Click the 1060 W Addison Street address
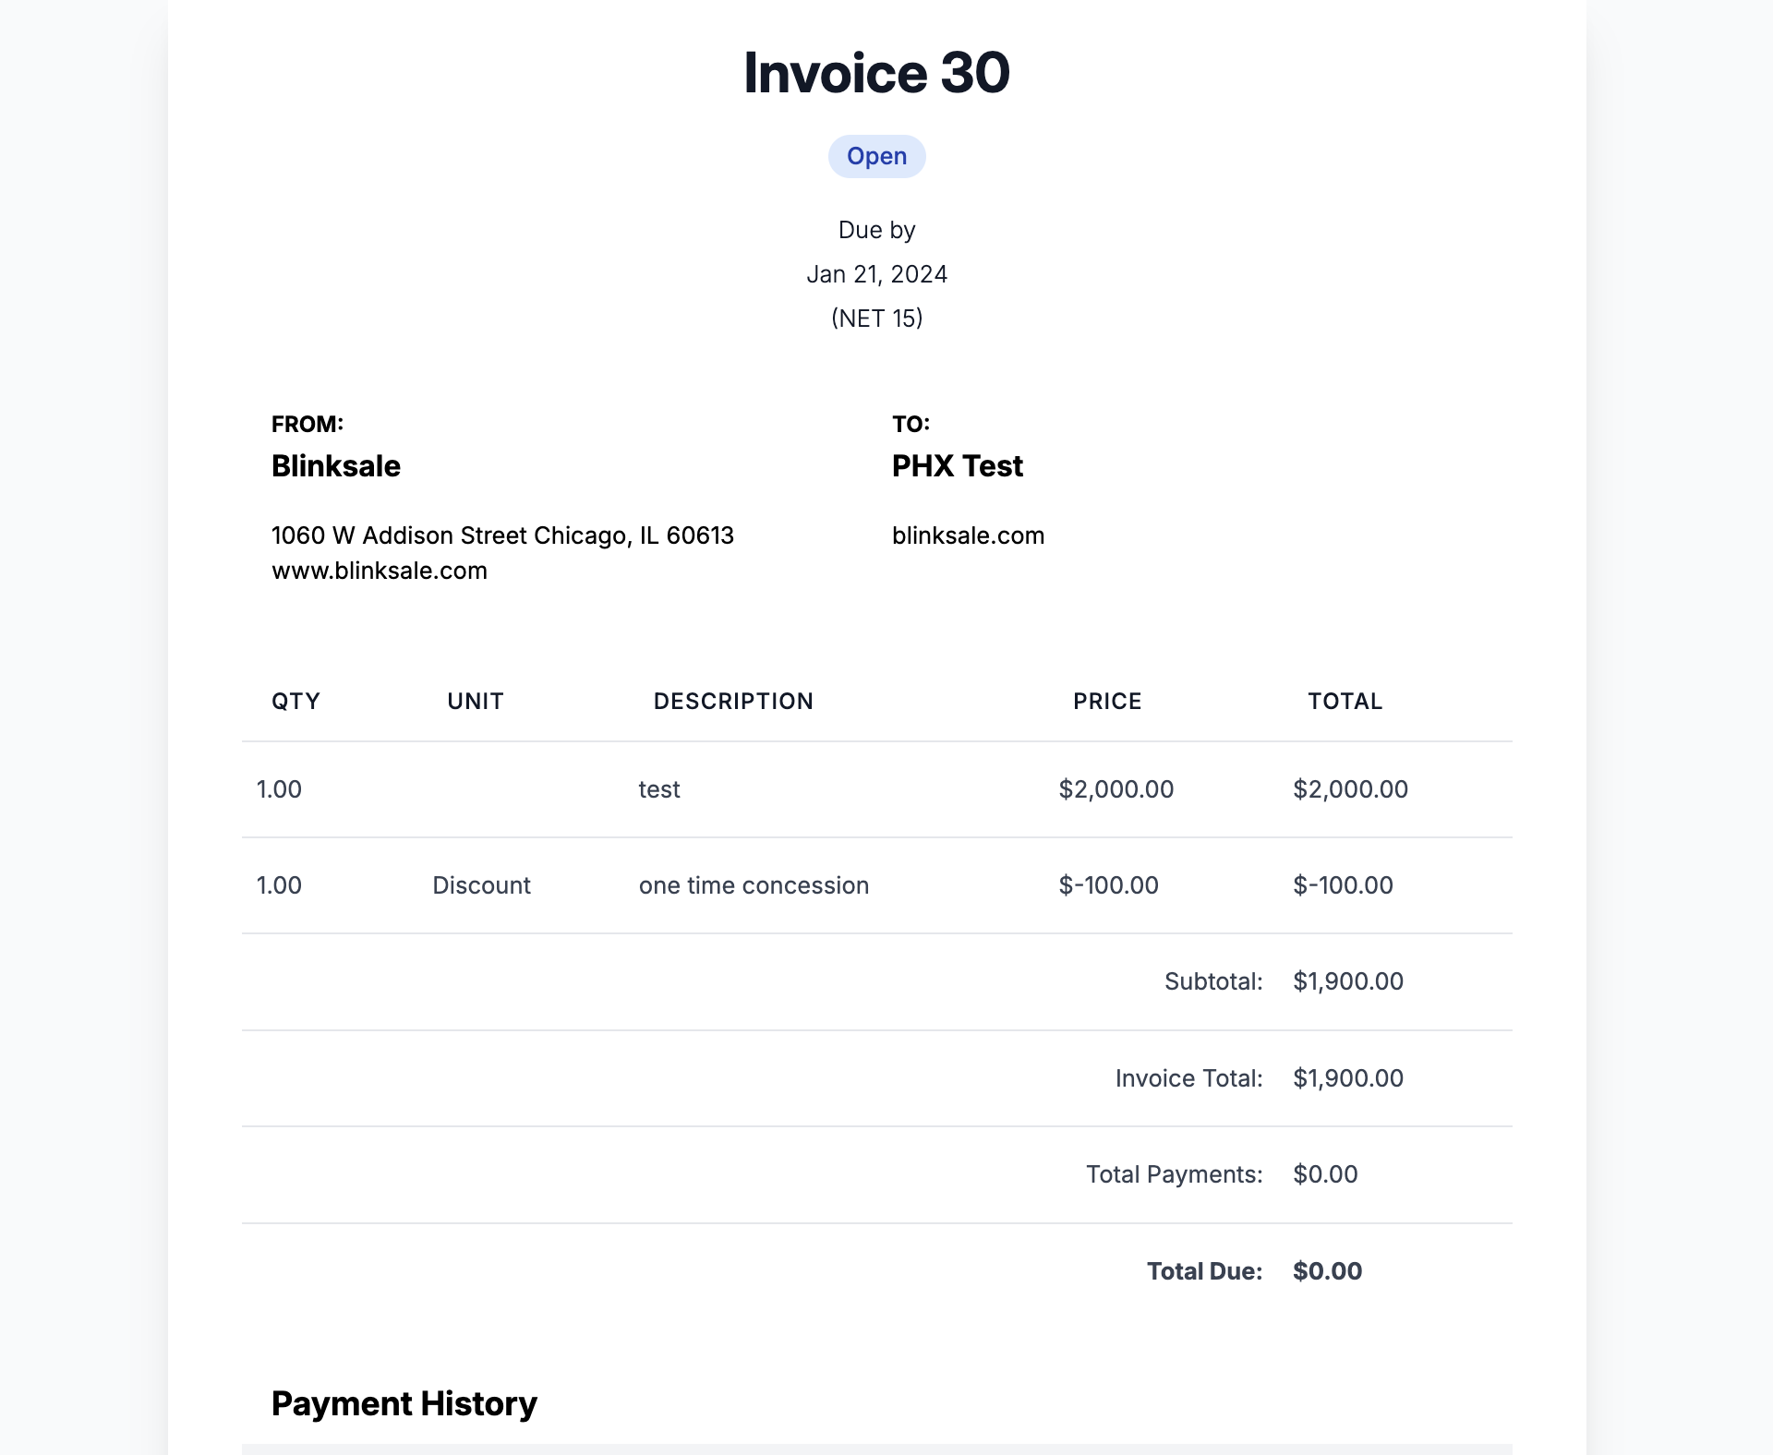Screen dimensions: 1773x1455 [x=502, y=535]
